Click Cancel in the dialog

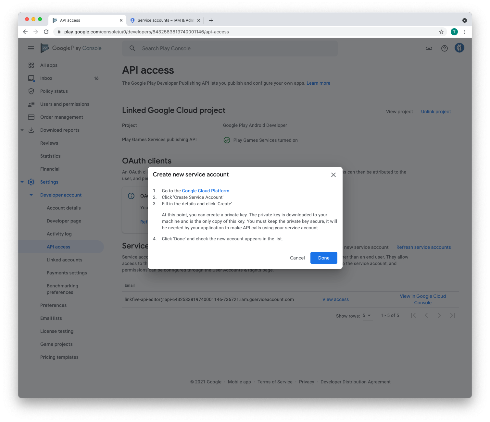tap(297, 258)
